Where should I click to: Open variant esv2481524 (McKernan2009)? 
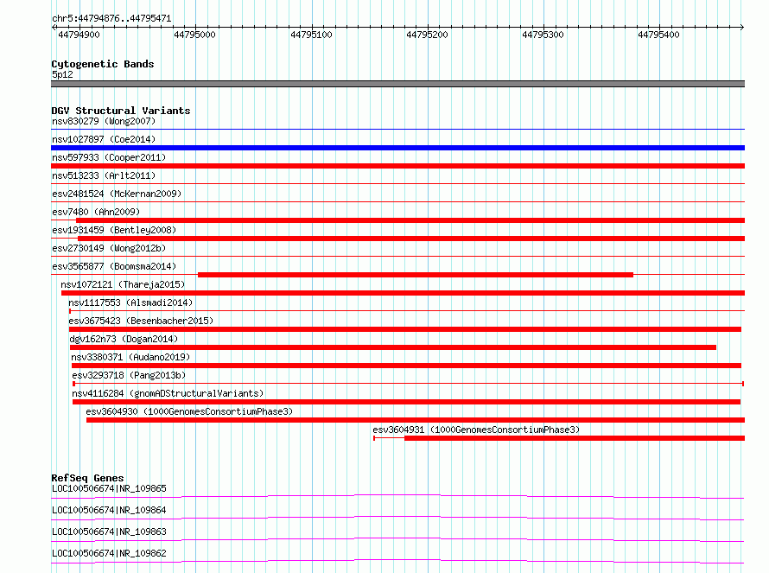point(117,194)
